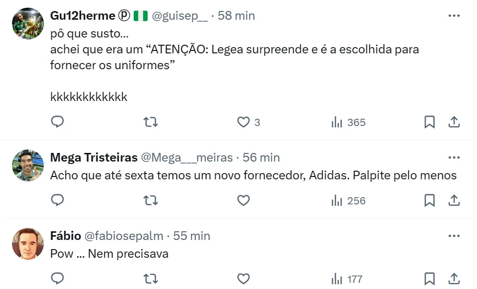
Task: Like Gu12herme's tweet with 3 likes
Action: [244, 122]
